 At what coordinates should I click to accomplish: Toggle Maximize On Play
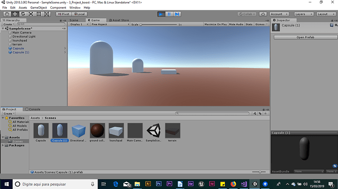point(216,24)
